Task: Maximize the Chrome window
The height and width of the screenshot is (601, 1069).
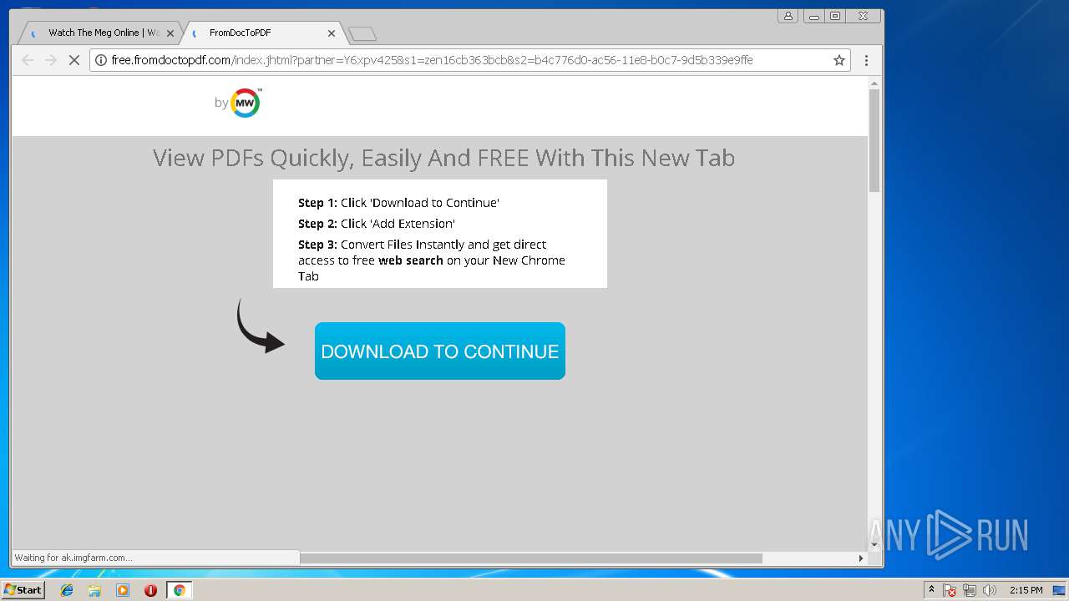Action: pos(834,16)
